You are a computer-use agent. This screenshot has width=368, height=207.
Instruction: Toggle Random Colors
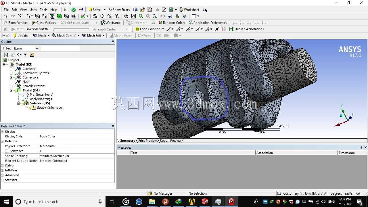pyautogui.click(x=172, y=22)
